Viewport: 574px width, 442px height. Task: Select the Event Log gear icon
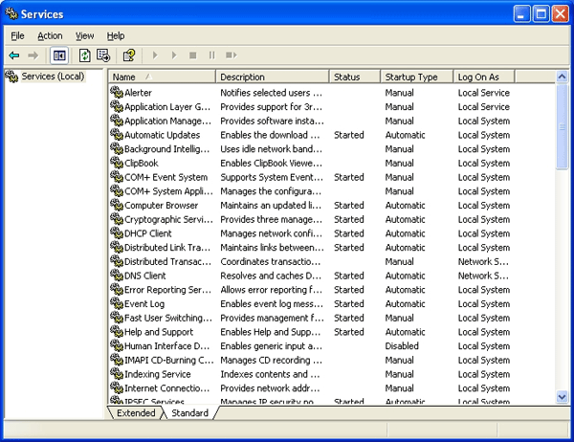click(x=117, y=303)
